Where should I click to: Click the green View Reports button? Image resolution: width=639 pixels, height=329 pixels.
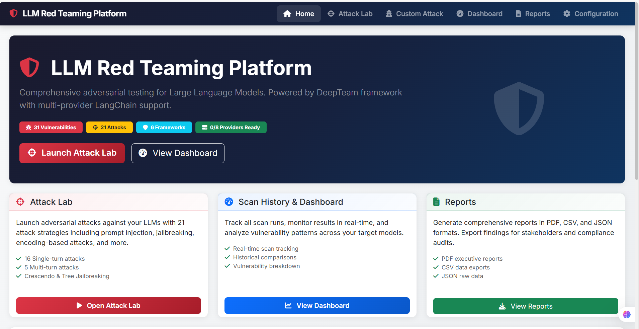[525, 306]
